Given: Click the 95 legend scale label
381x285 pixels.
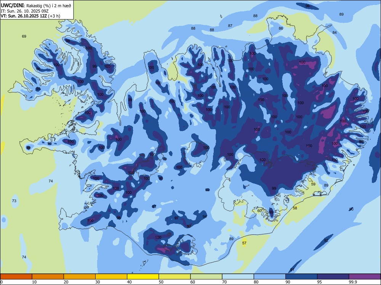Looking at the screenshot, I should pyautogui.click(x=319, y=282).
